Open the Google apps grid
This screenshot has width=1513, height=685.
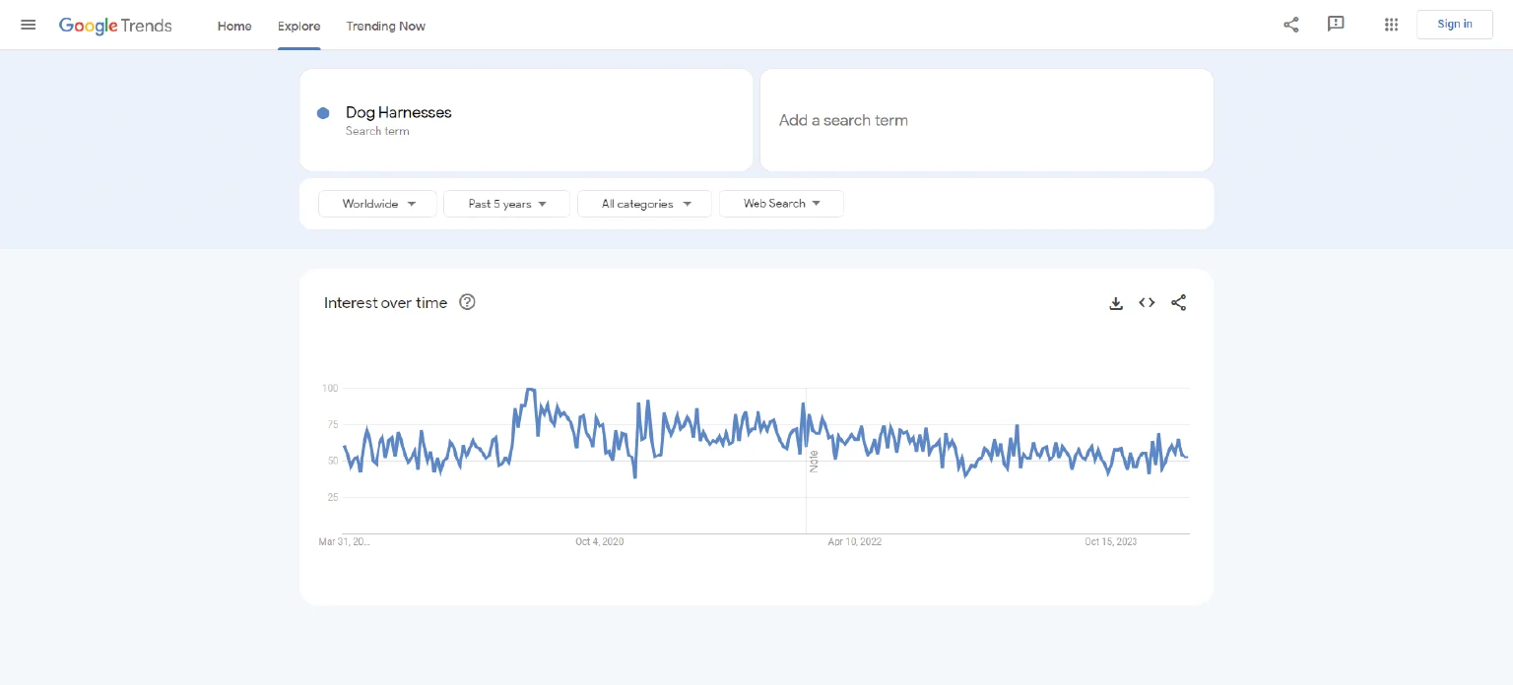pyautogui.click(x=1391, y=25)
